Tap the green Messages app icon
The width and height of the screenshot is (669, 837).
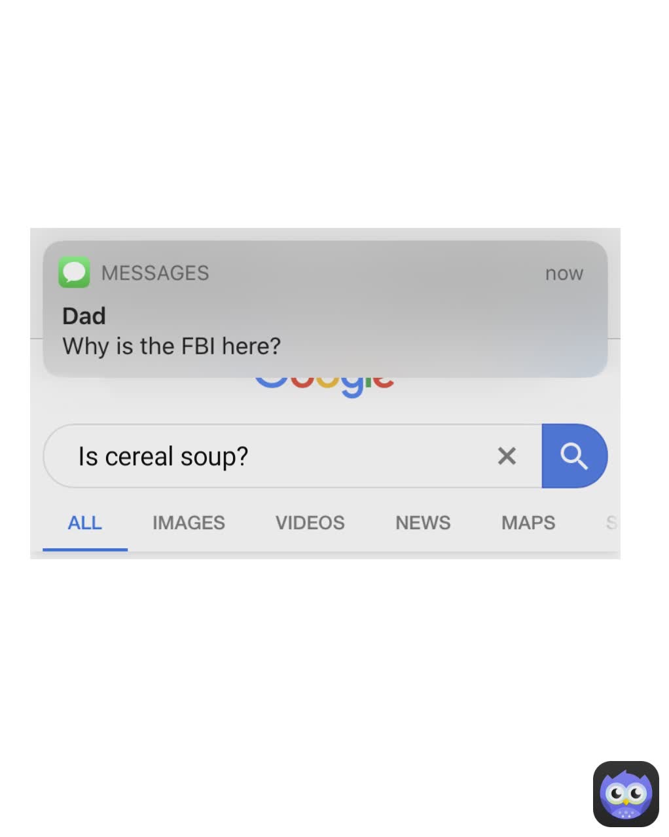pyautogui.click(x=74, y=272)
